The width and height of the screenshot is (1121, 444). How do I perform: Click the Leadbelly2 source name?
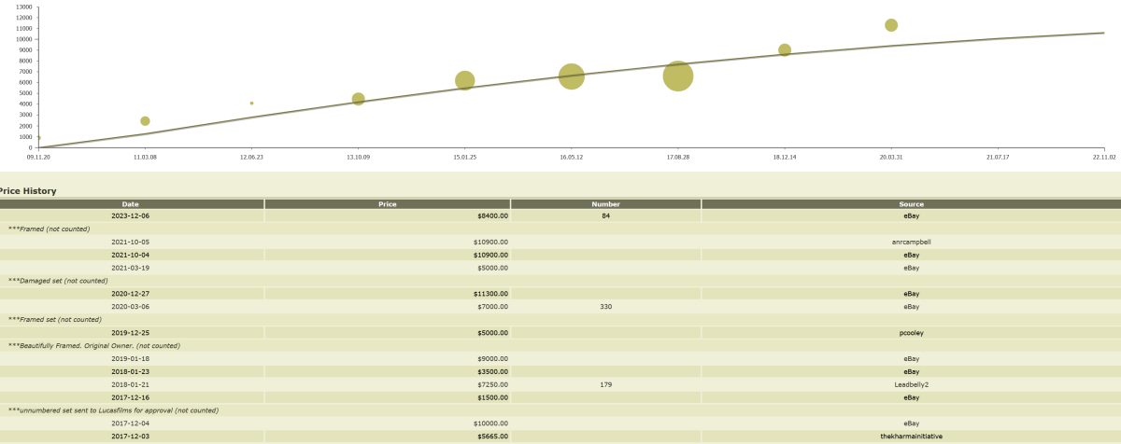coord(912,383)
